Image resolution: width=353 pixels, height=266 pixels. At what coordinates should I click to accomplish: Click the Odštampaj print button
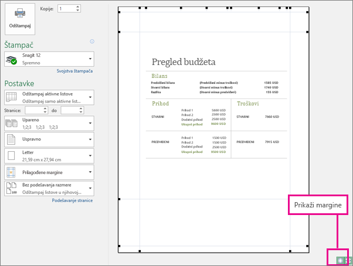(x=20, y=19)
